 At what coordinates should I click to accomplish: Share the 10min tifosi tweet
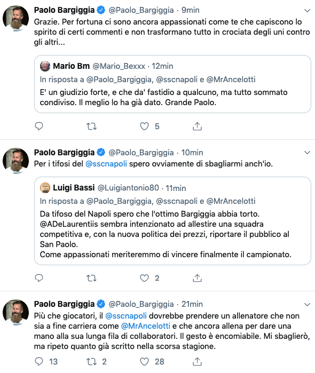pos(197,278)
